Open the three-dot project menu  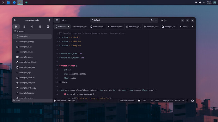[x=49, y=20]
